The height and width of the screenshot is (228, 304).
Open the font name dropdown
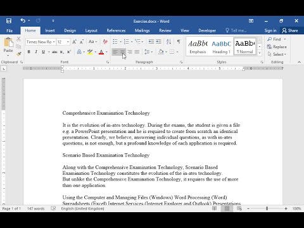(54, 42)
